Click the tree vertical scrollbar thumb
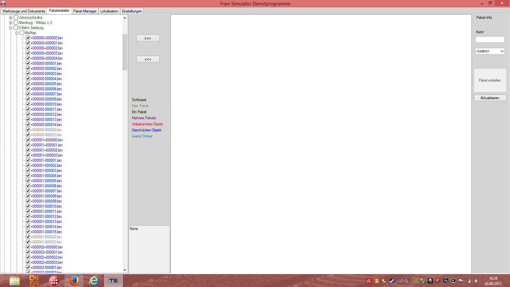Viewport: 510px width, 287px height. click(125, 52)
